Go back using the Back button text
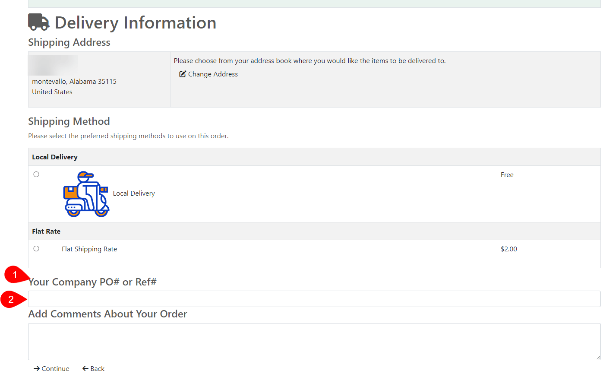 [x=97, y=368]
